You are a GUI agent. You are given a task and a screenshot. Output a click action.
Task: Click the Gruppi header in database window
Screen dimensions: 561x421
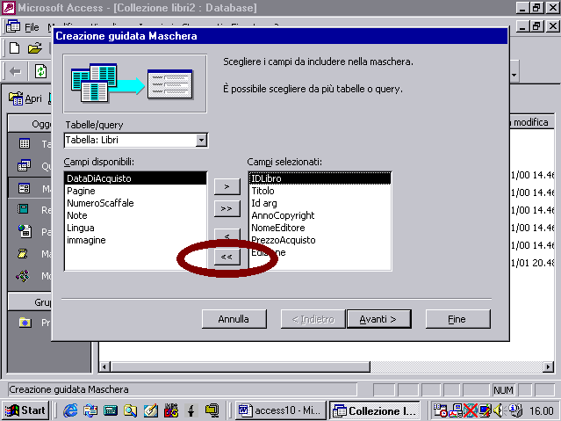[30, 302]
